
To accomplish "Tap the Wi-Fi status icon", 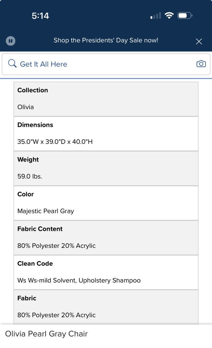I will (169, 15).
